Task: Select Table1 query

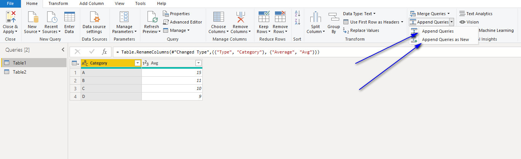Action: tap(33, 63)
